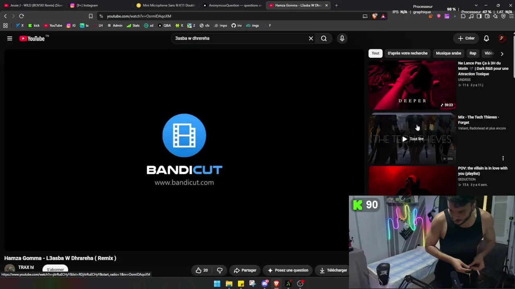The height and width of the screenshot is (289, 515).
Task: Open the Windows Start menu
Action: click(217, 284)
